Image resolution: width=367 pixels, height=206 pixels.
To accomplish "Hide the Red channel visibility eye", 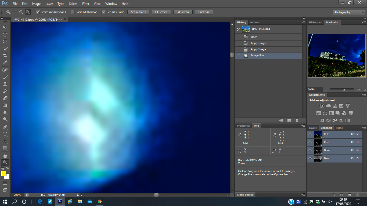I will click(310, 142).
